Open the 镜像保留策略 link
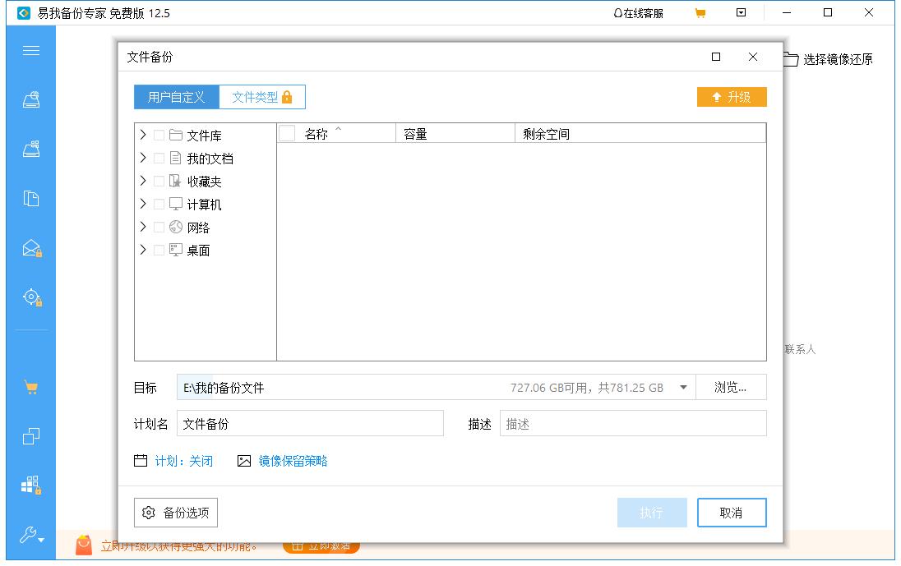 coord(293,461)
